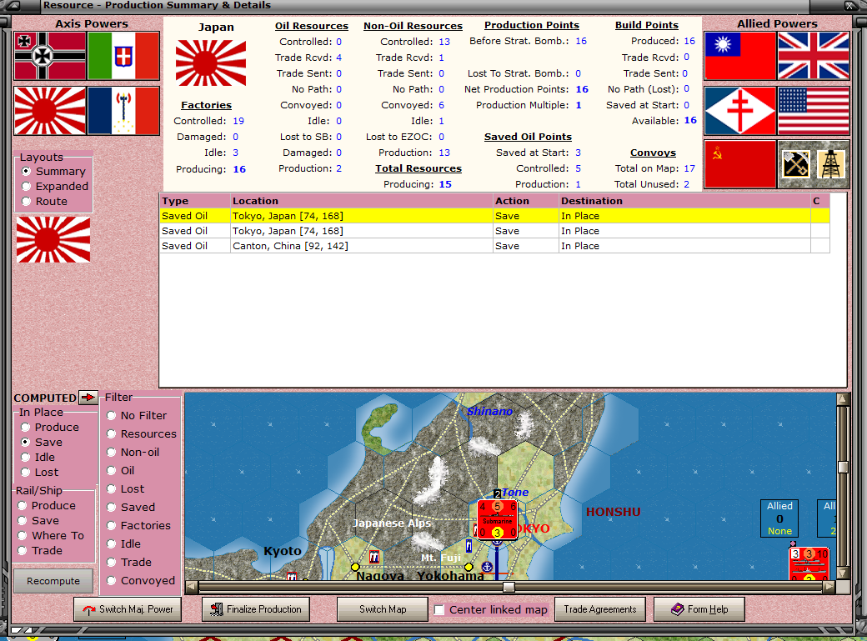The image size is (867, 641).
Task: Open Trade Agreements
Action: click(600, 609)
